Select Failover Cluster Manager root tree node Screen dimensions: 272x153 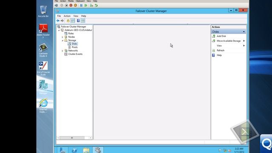click(x=74, y=26)
